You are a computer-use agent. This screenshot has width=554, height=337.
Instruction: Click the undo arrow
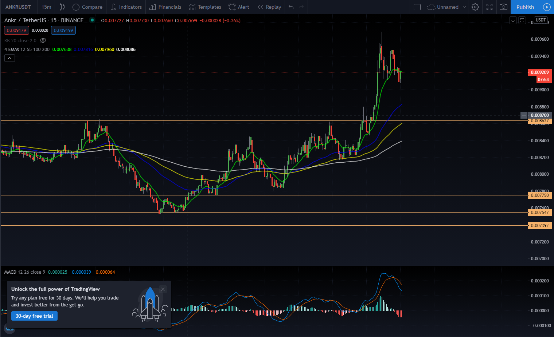click(291, 7)
